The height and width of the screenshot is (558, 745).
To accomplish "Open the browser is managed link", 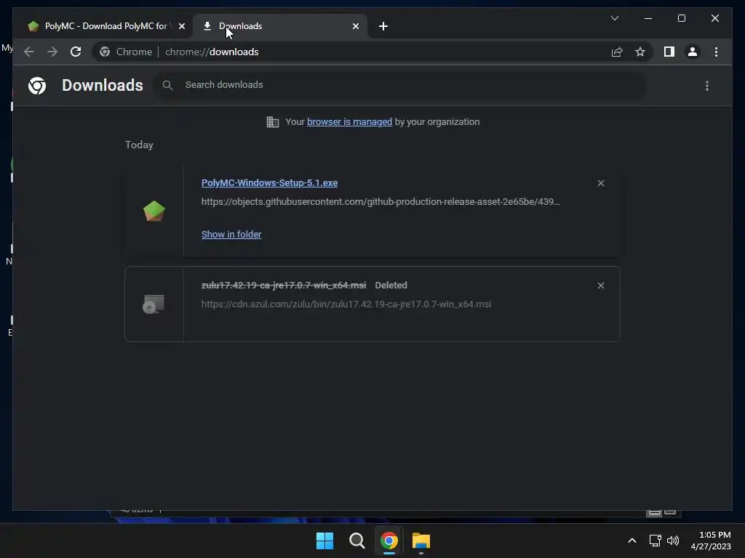I will click(349, 122).
